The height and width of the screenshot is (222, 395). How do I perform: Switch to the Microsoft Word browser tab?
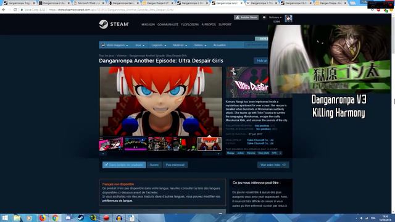point(88,3)
